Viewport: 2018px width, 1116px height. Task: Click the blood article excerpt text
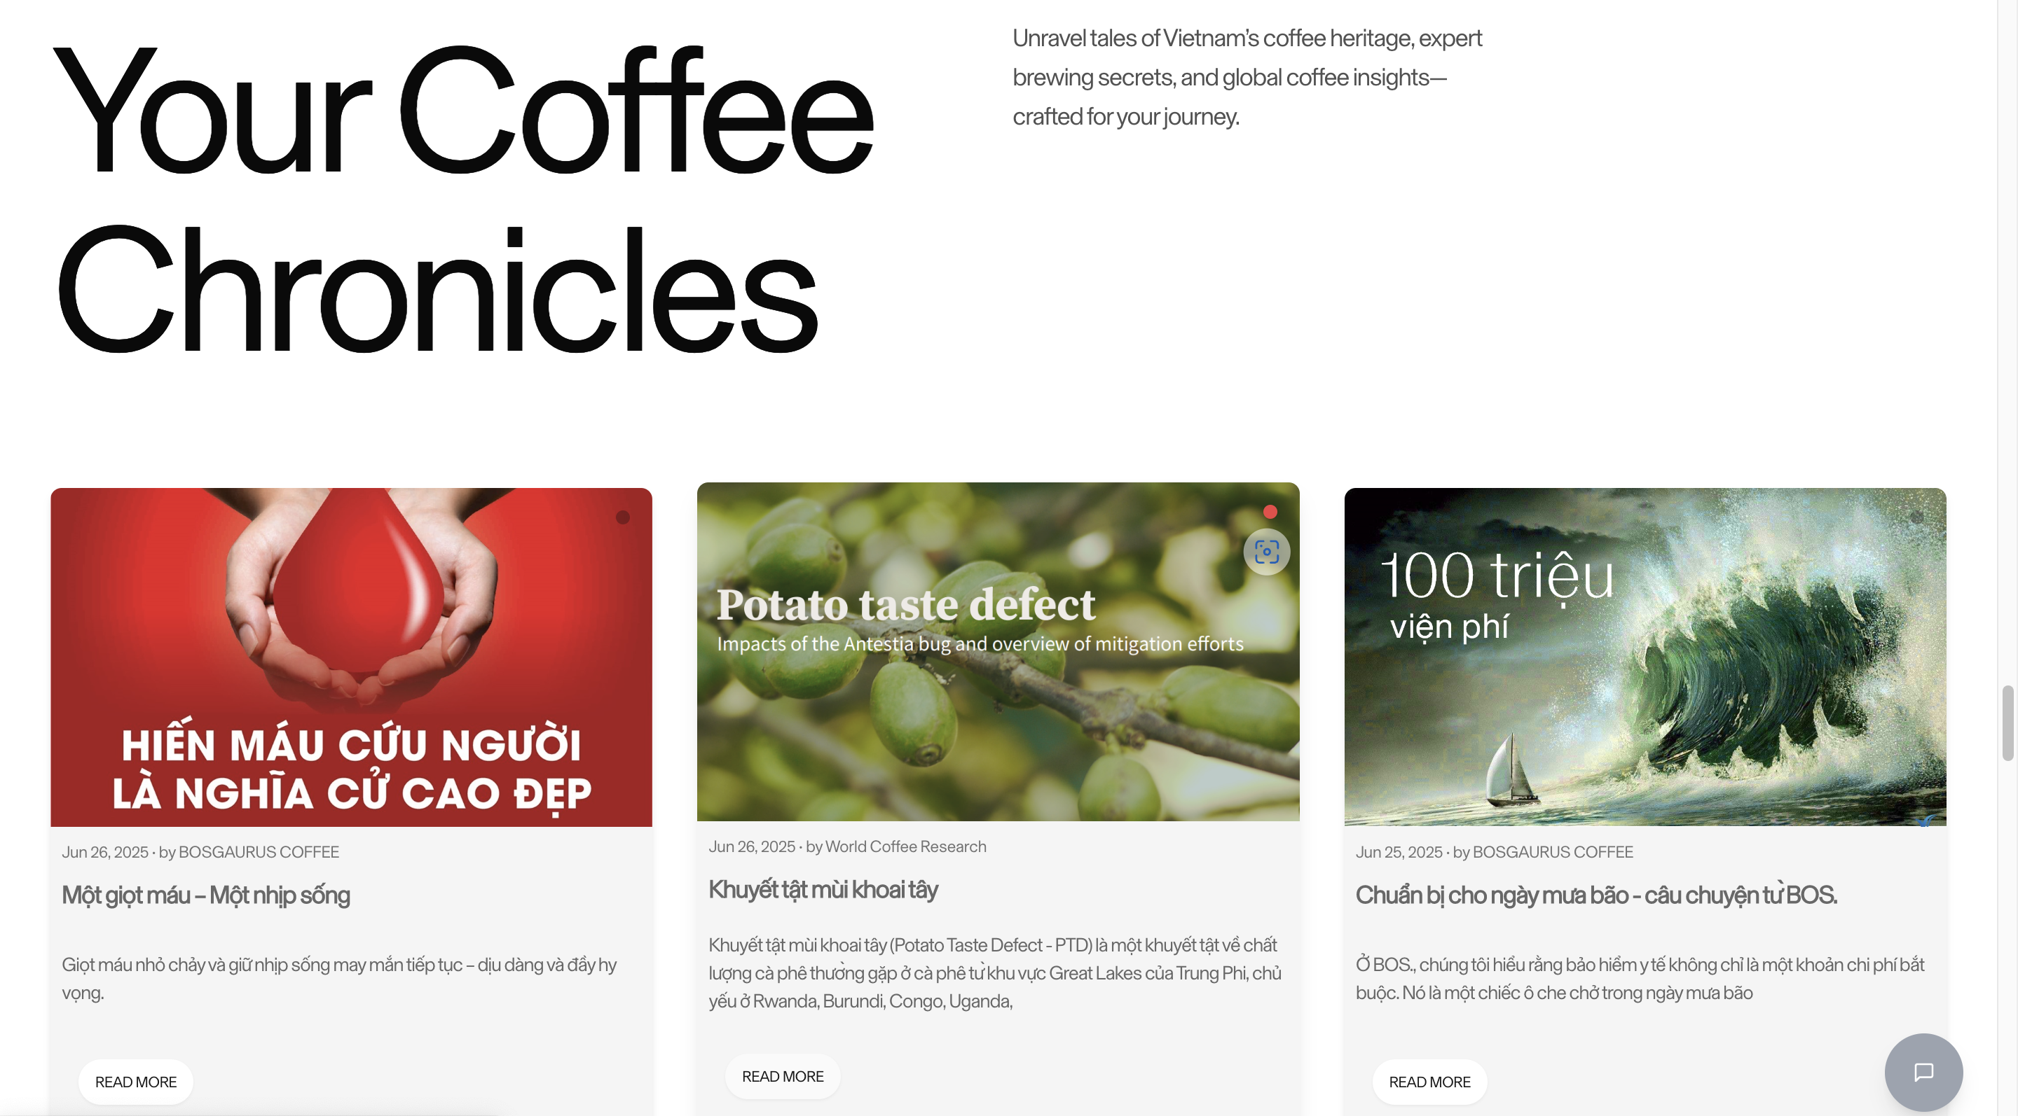[x=339, y=978]
